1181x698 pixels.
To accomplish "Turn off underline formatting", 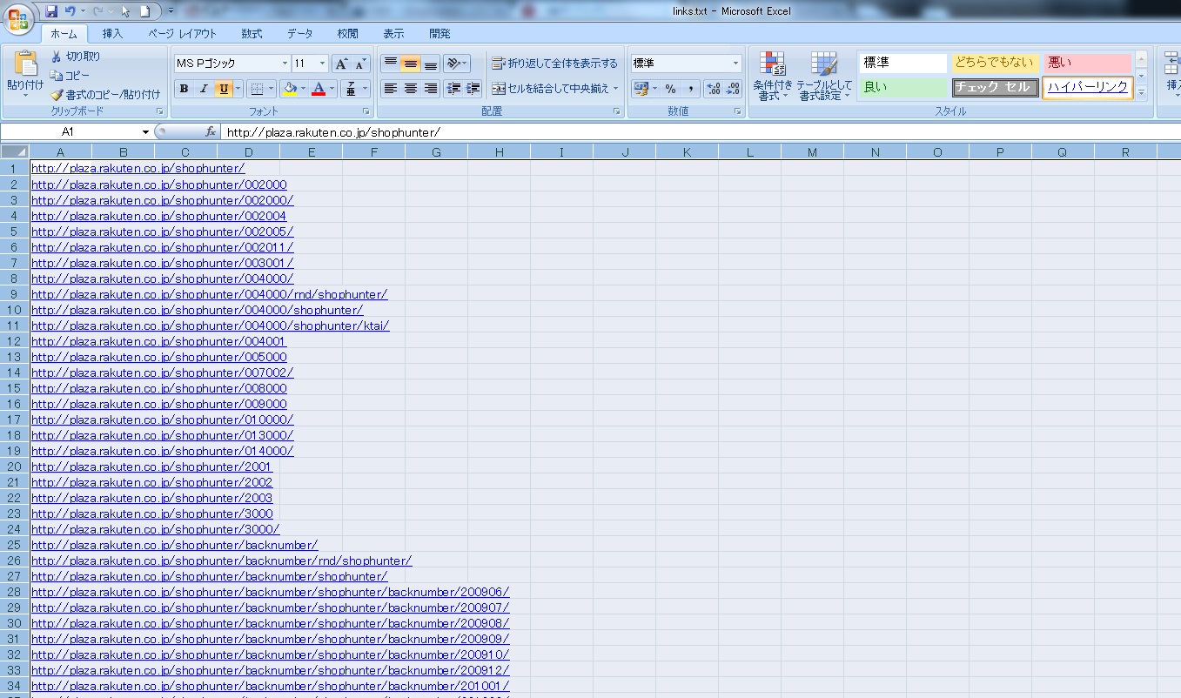I will 224,89.
